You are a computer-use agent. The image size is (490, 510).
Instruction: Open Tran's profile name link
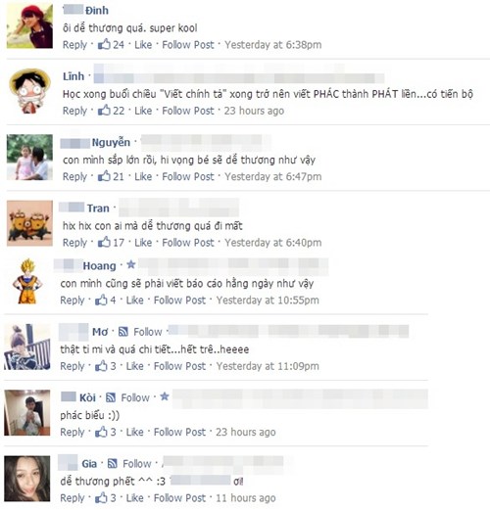pyautogui.click(x=98, y=208)
